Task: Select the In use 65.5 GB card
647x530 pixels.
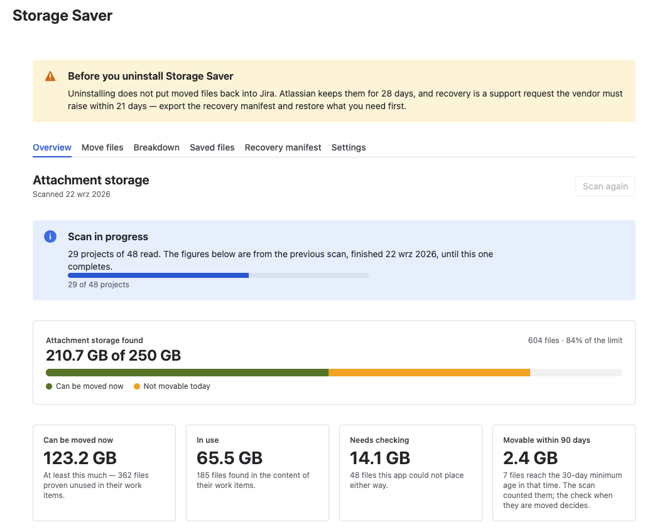Action: [x=258, y=473]
